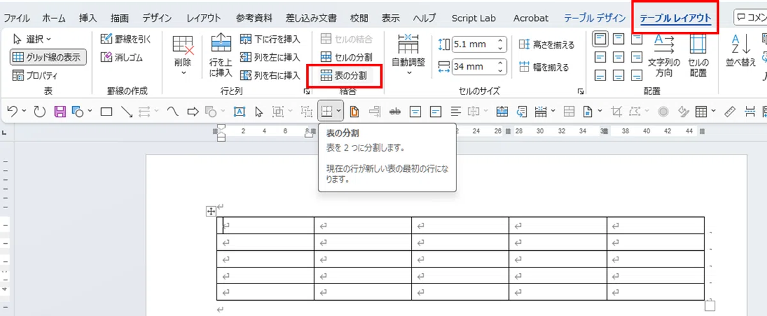Image resolution: width=767 pixels, height=316 pixels.
Task: Select the top-left cell alignment option
Action: pyautogui.click(x=600, y=39)
